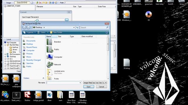Click the red X delete toolbar icon
Screen dimensions: 188x105
click(x=40, y=3)
